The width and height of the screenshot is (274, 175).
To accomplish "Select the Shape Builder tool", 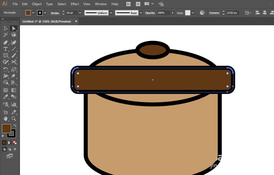I will [x=5, y=83].
